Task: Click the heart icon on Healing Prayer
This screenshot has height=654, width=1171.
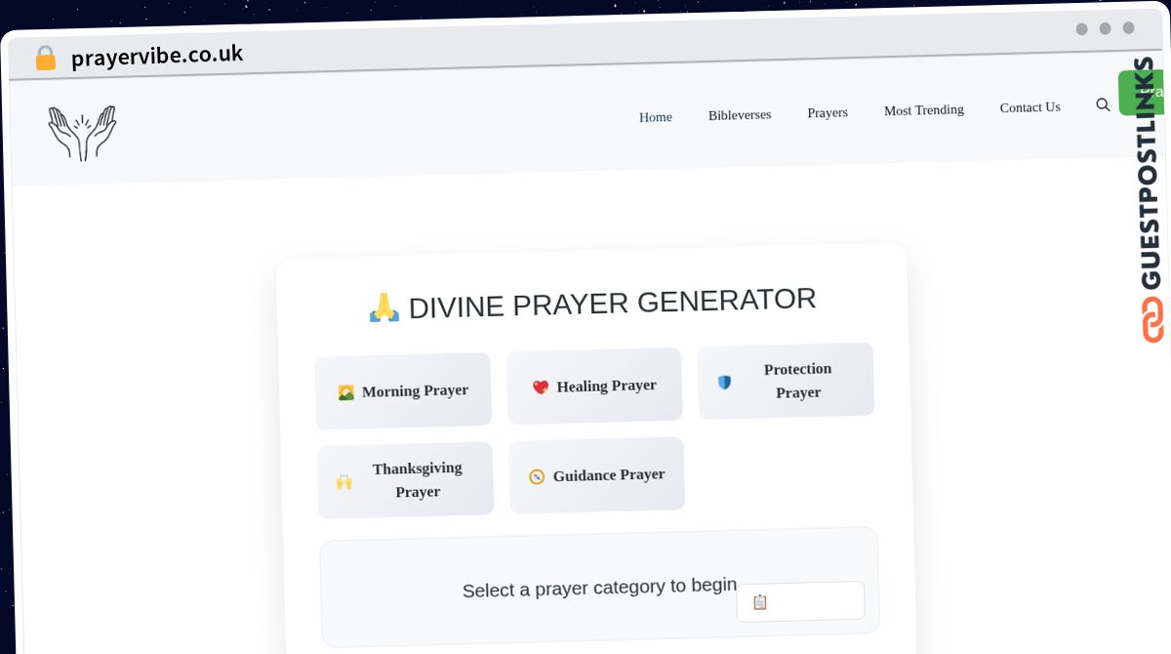Action: [540, 388]
